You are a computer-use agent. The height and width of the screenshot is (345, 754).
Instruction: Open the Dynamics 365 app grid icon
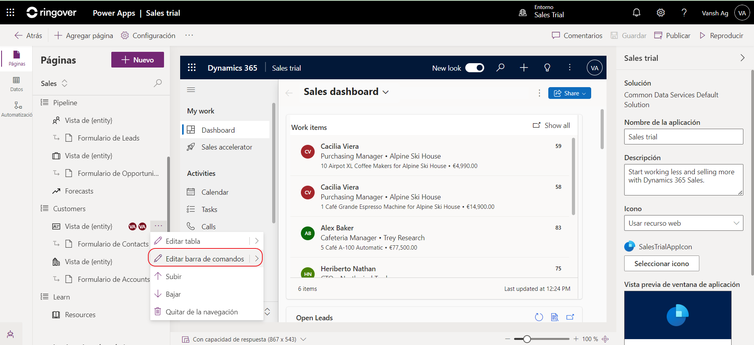coord(192,68)
